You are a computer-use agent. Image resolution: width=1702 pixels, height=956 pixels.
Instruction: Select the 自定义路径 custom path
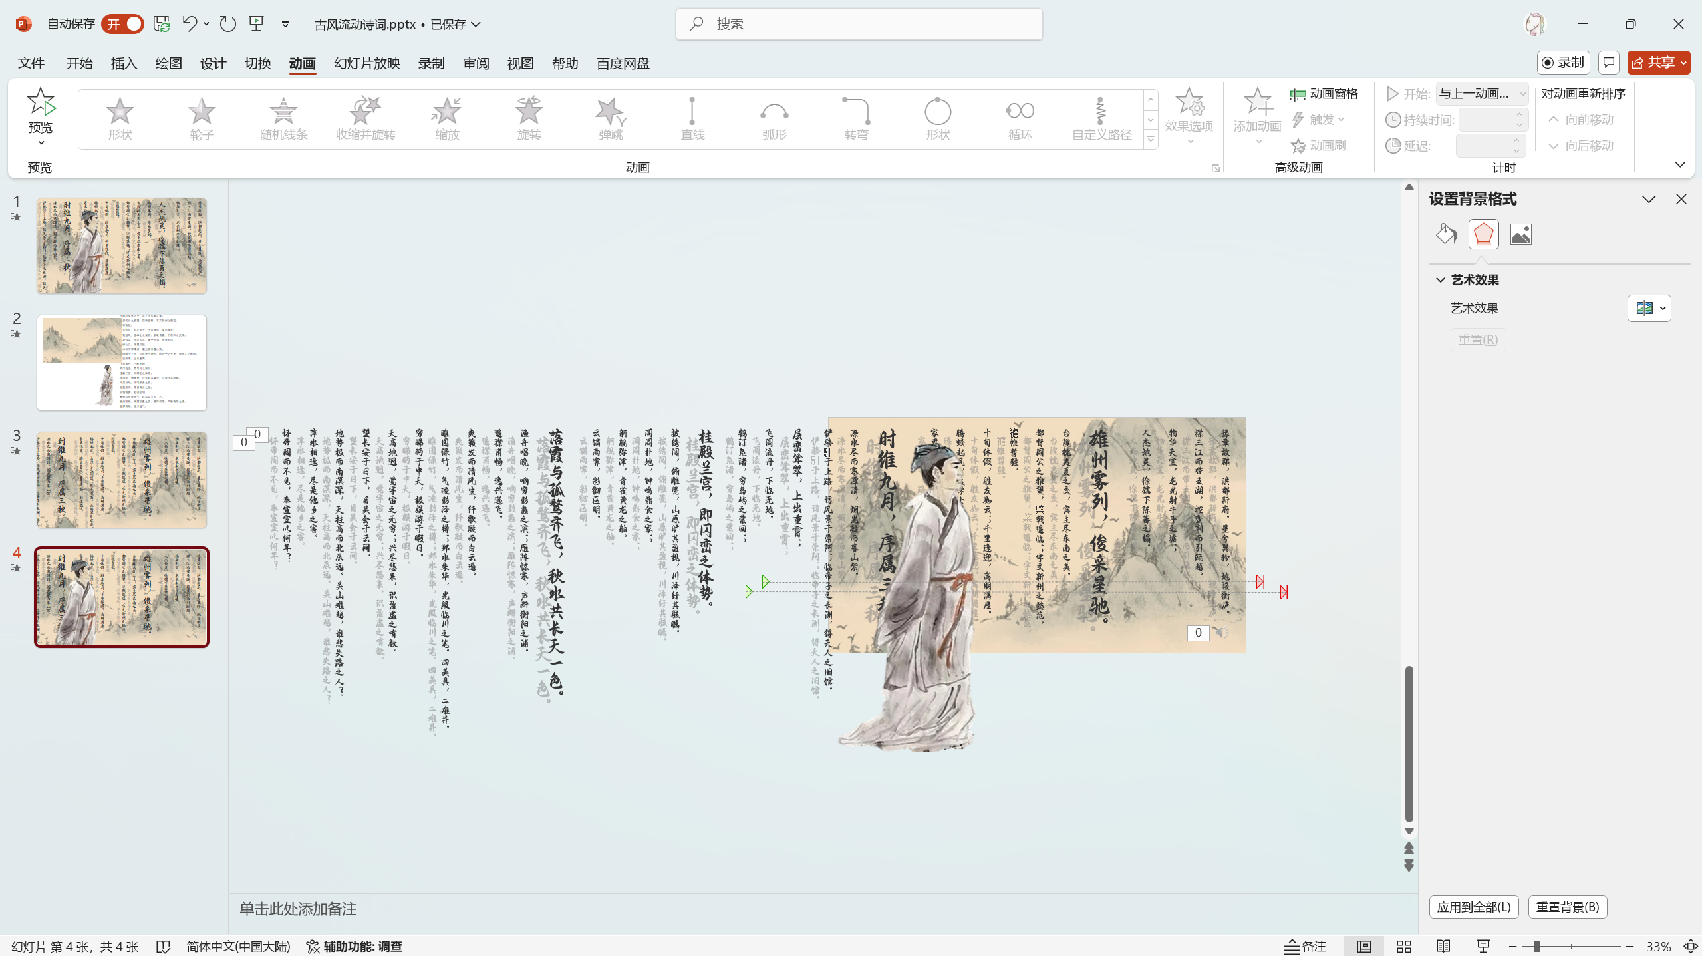(1101, 119)
